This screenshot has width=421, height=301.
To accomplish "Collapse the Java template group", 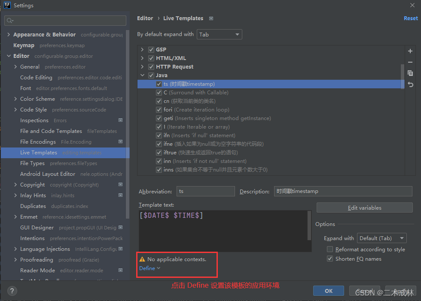I will pyautogui.click(x=142, y=75).
